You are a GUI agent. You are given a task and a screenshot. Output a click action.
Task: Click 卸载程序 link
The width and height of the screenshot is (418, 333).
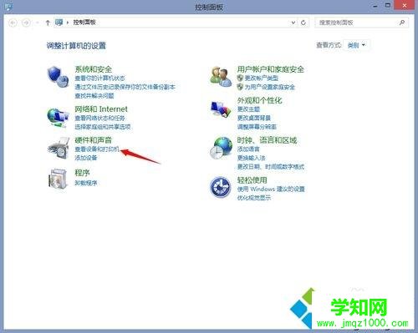(x=86, y=183)
